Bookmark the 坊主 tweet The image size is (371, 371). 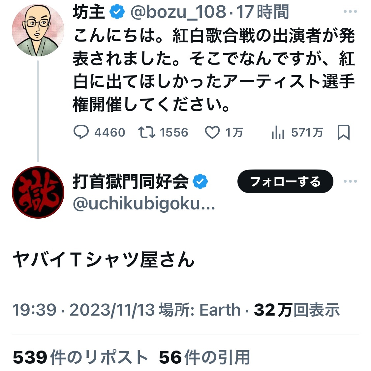coord(344,133)
